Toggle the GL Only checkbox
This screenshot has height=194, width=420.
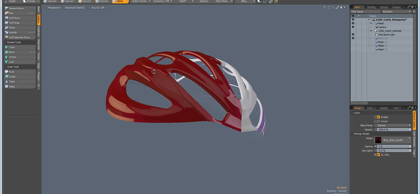point(378,155)
